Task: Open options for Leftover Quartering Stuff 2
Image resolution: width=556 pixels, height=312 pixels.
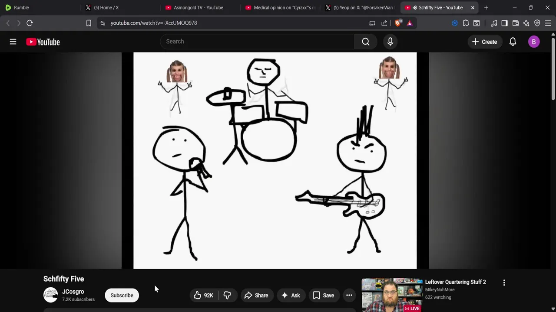Action: pos(504,283)
